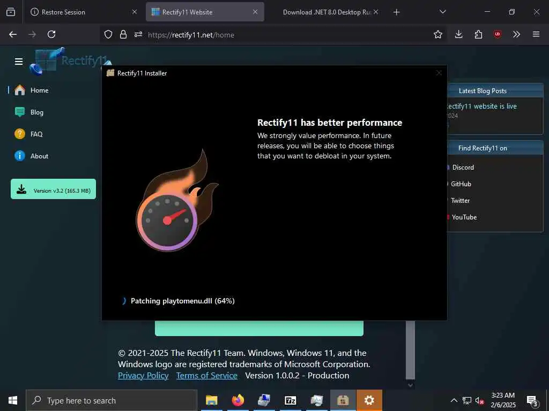Open the Privacy Policy link
Viewport: 549px width, 411px height.
[x=143, y=376]
